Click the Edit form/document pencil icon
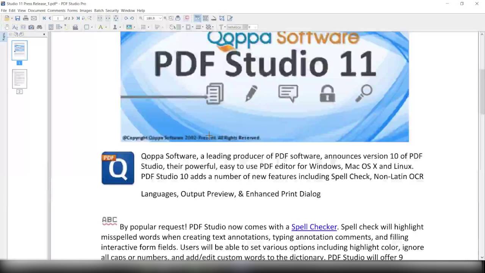The width and height of the screenshot is (485, 273). point(230,18)
